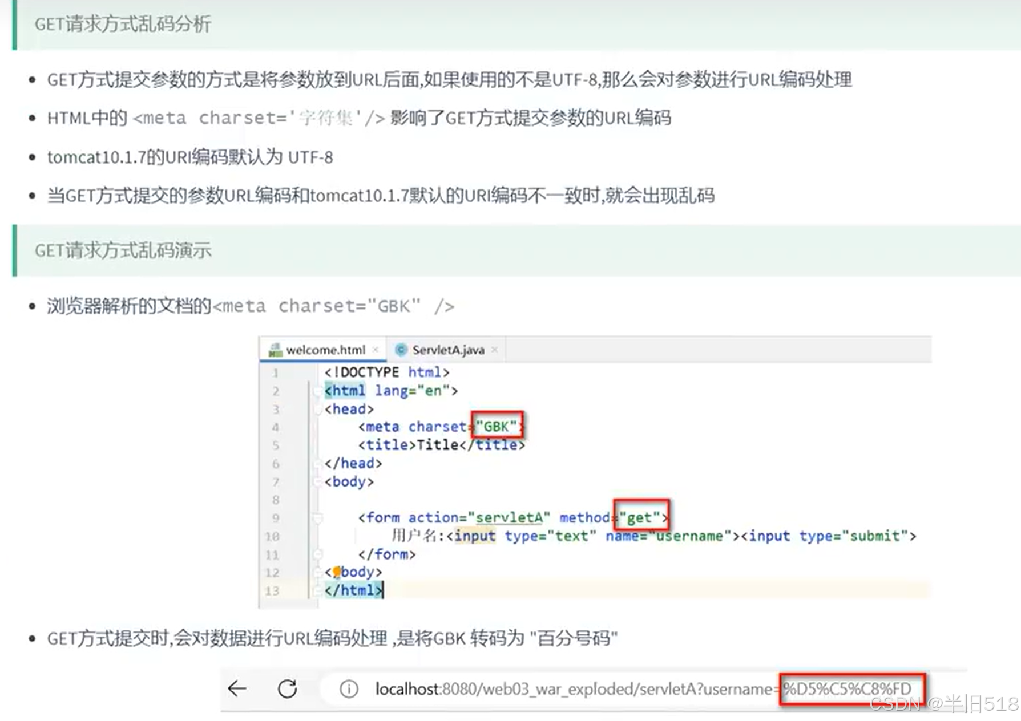The height and width of the screenshot is (721, 1021).
Task: Click the fold marker at line 13
Action: pos(318,590)
